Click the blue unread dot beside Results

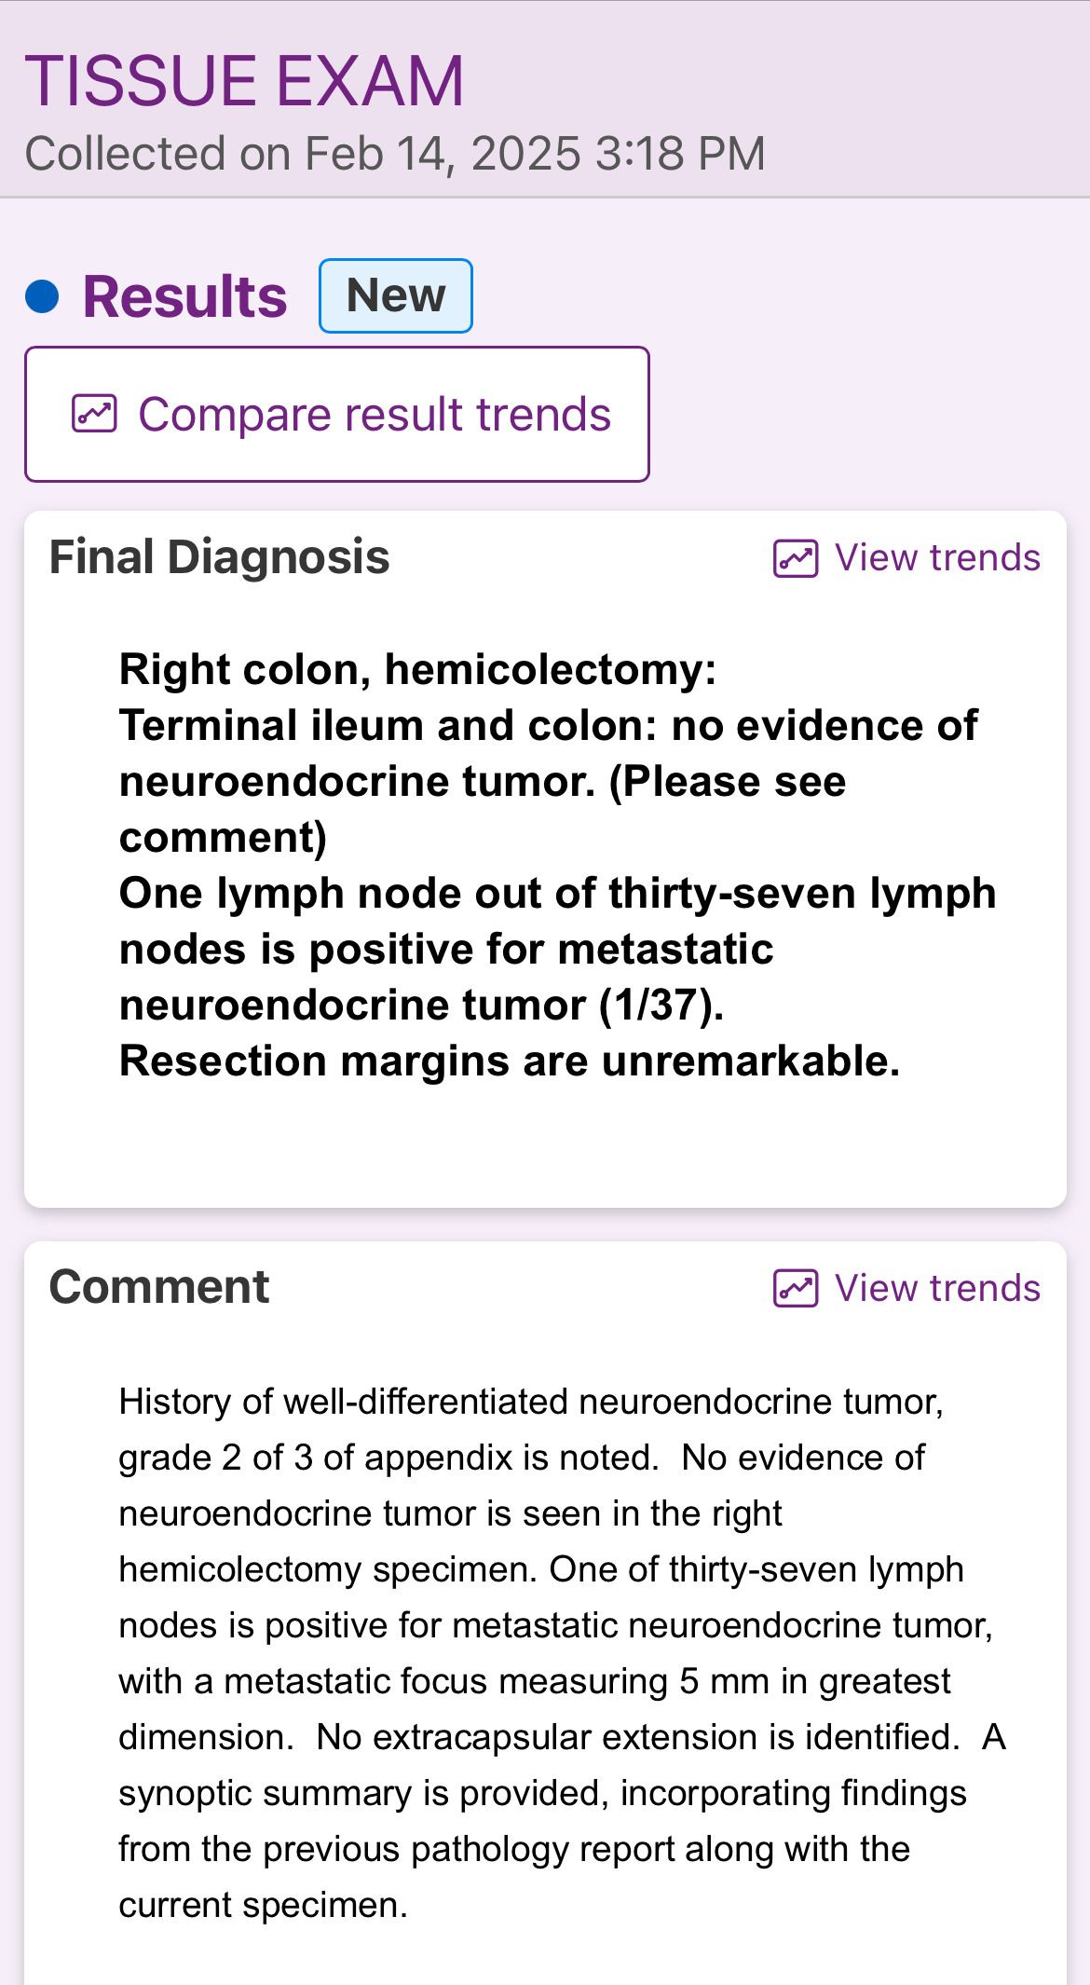pyautogui.click(x=43, y=297)
